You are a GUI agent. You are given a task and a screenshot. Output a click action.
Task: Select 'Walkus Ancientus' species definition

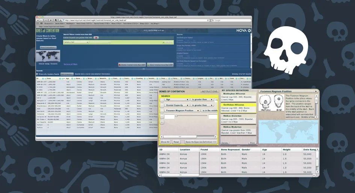[x=239, y=119]
